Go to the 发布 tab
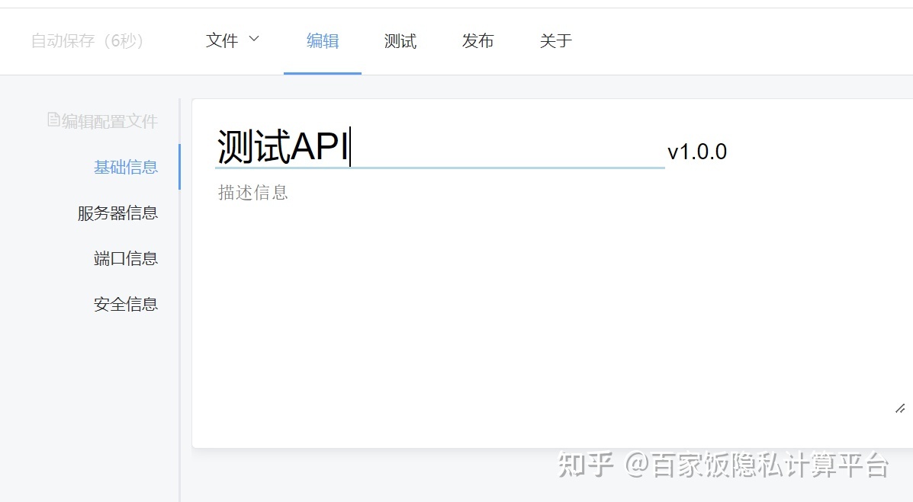Screen dimensions: 913x502 coord(477,40)
